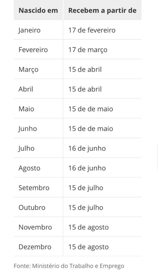Select the Julho month cell
Viewport: 158px width, 272px height.
point(38,148)
